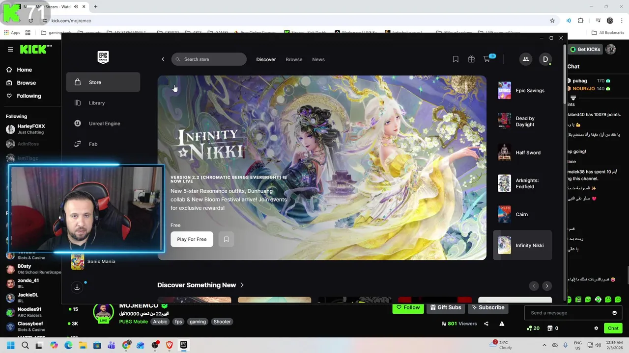Click the green Chat send button
629x353 pixels.
[613, 328]
